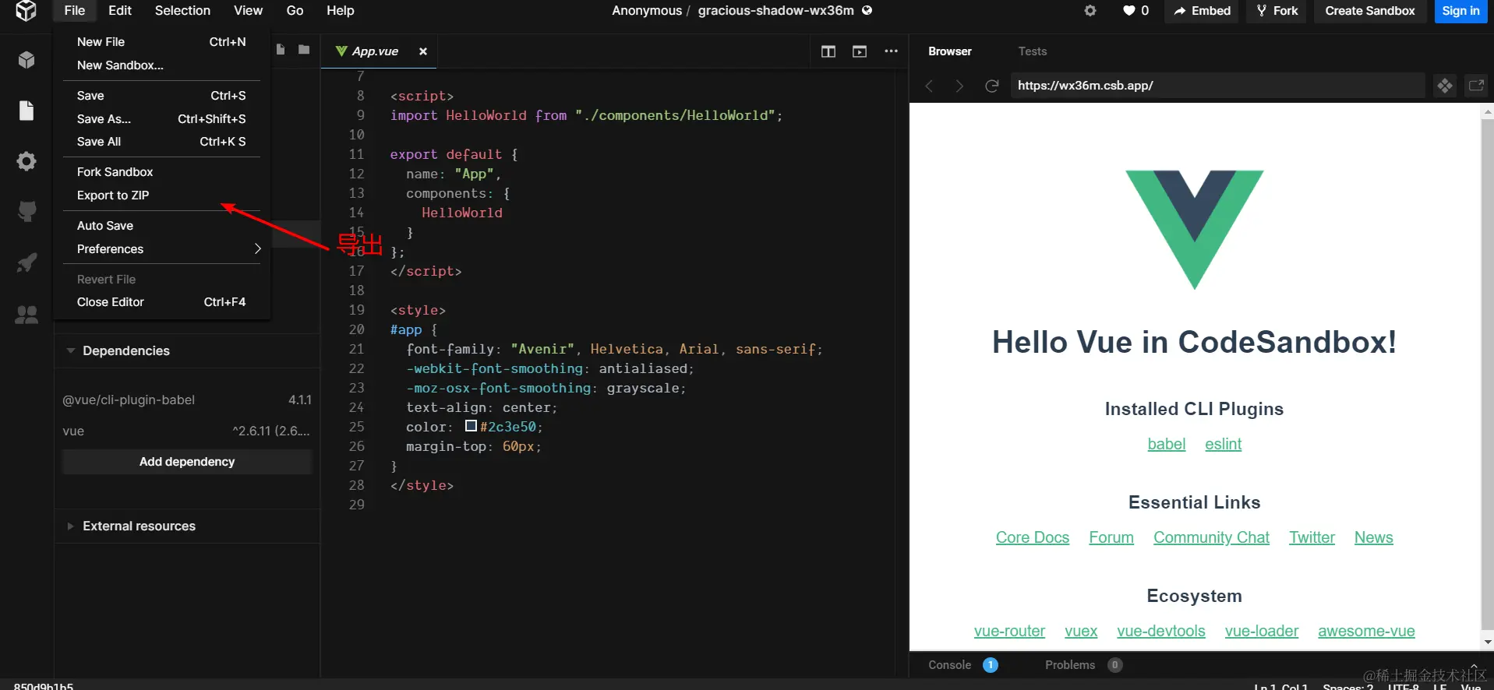Close the App.vue tab
Image resolution: width=1494 pixels, height=690 pixels.
pyautogui.click(x=423, y=51)
